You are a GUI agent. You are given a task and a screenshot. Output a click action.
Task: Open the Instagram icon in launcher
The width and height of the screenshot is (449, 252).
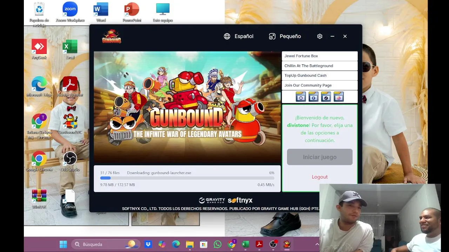tap(339, 97)
